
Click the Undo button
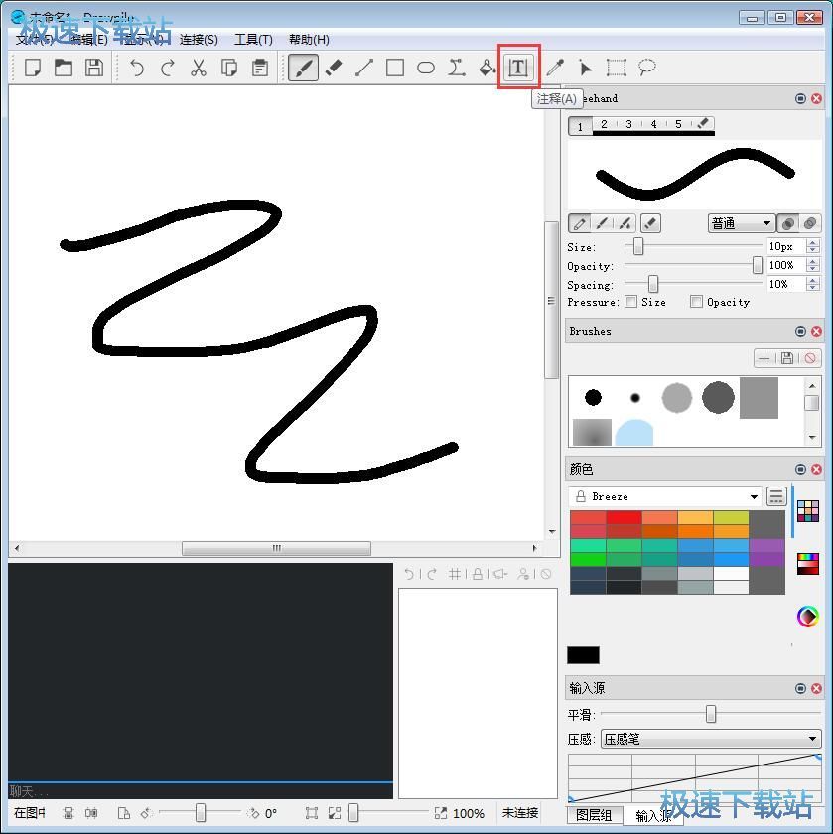(x=137, y=68)
